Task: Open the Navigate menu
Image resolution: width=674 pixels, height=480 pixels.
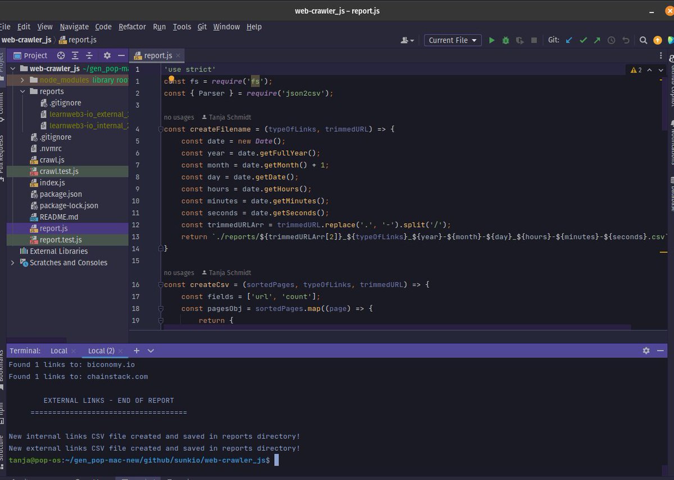Action: 74,26
